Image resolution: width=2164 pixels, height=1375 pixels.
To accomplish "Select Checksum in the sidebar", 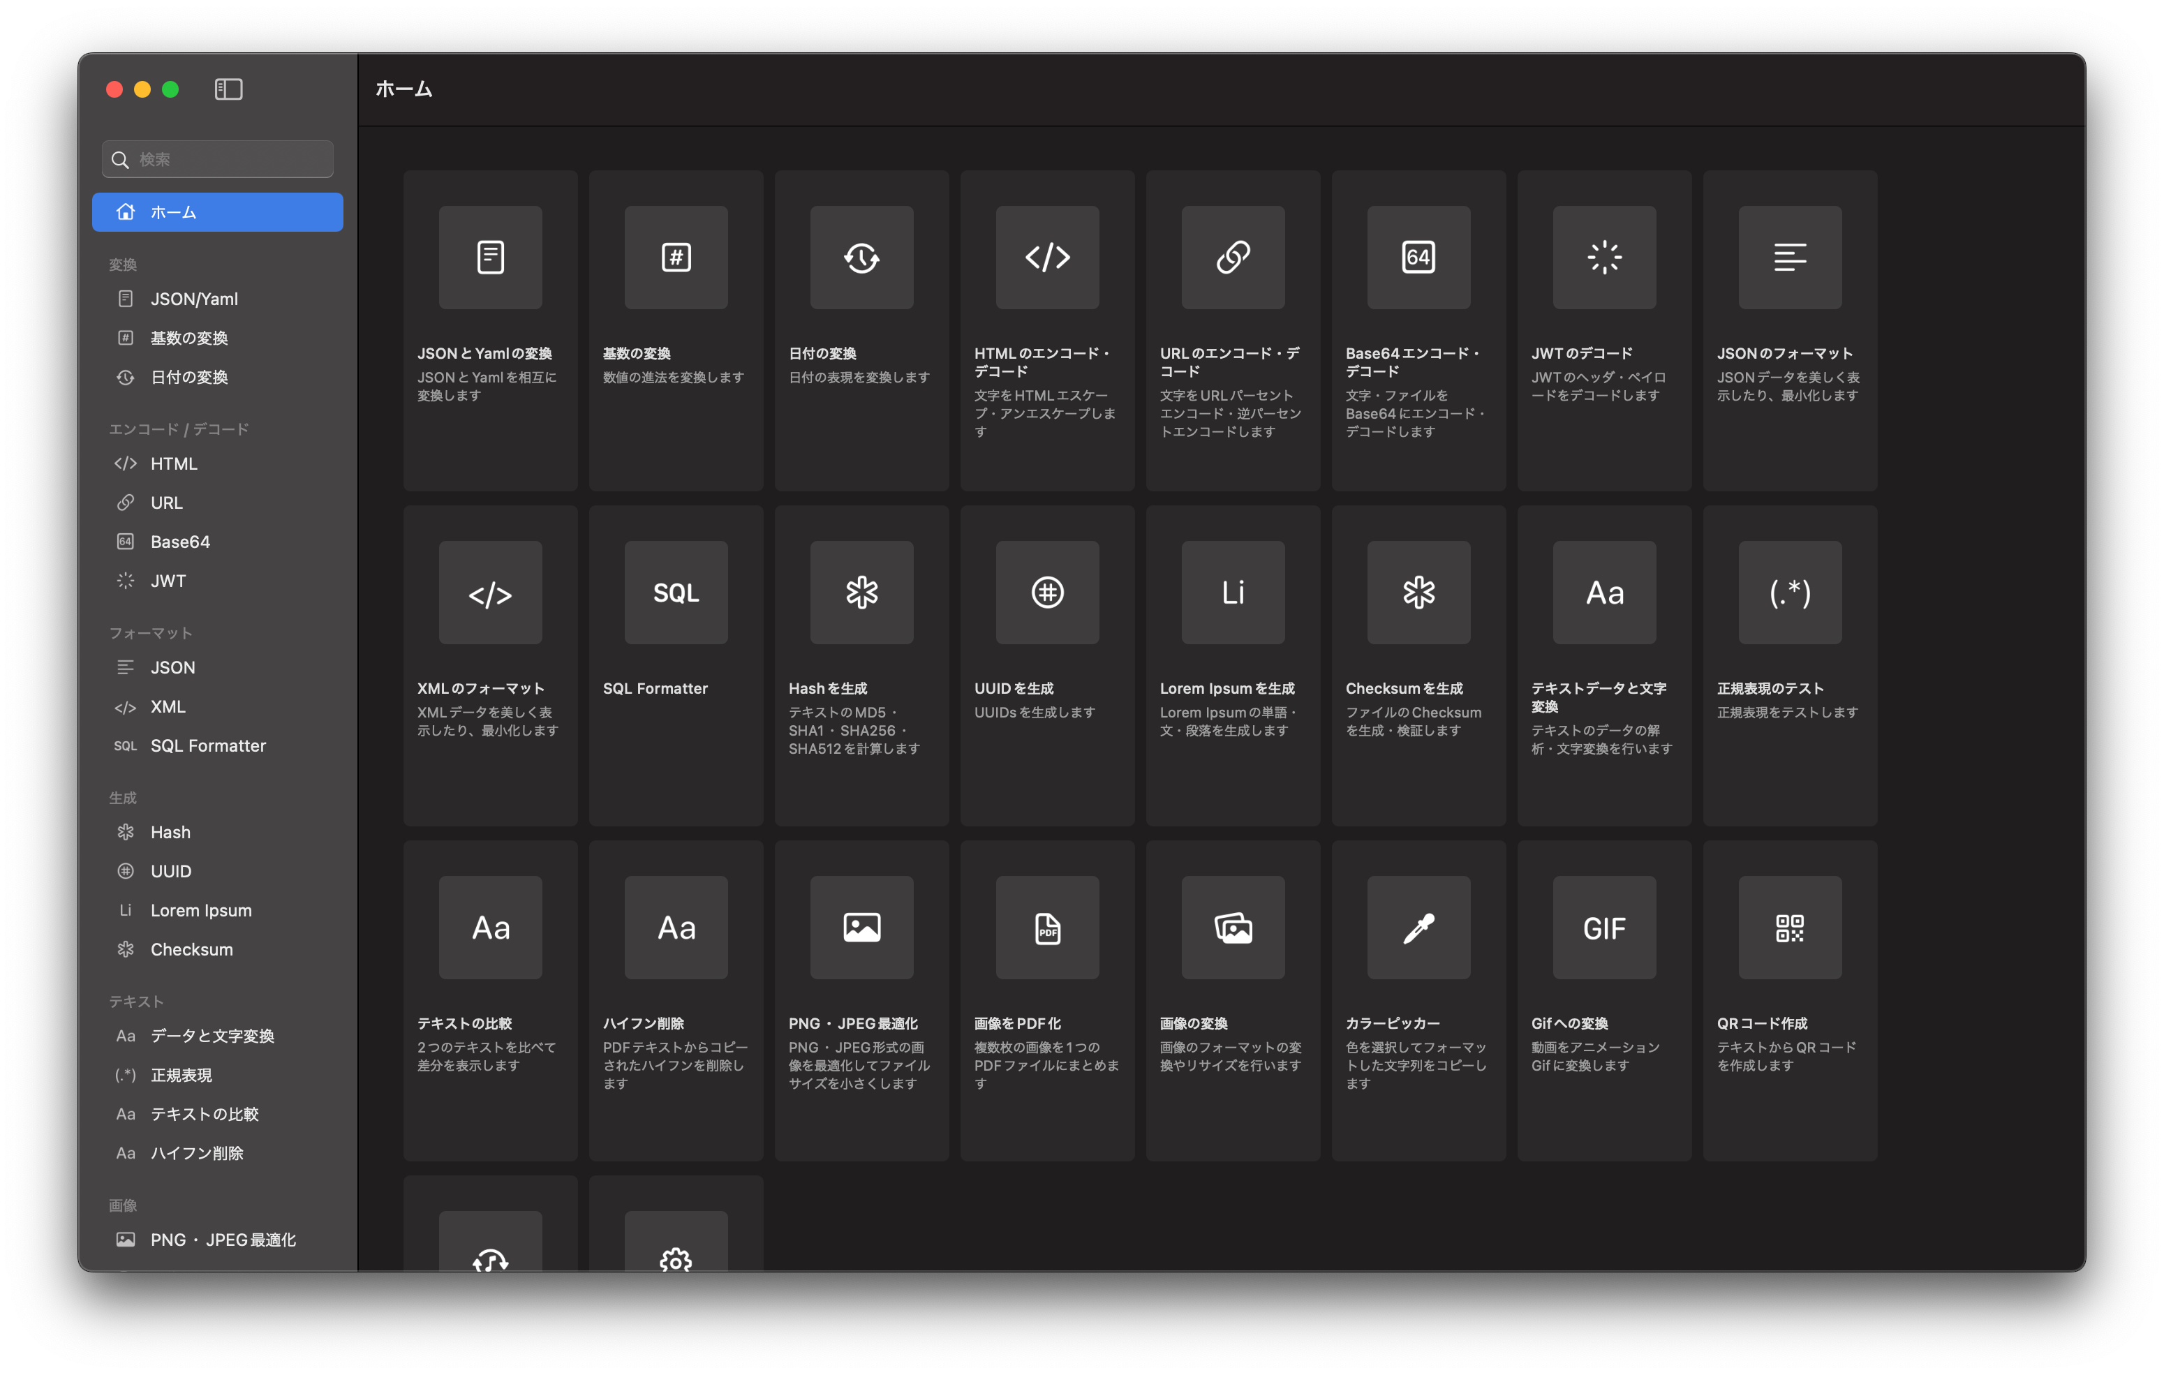I will coord(218,949).
